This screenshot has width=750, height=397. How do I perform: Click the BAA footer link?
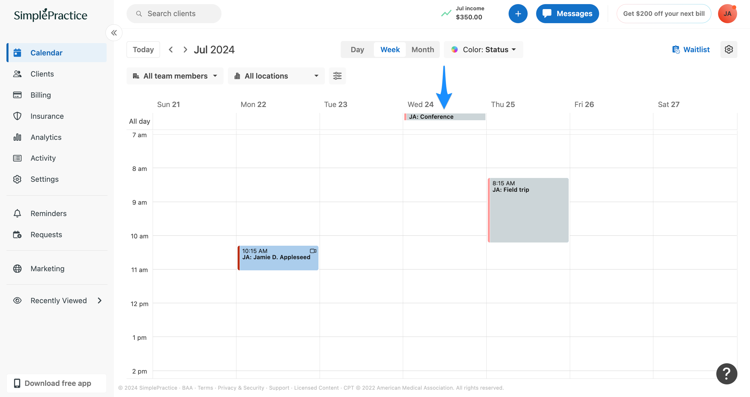(187, 388)
